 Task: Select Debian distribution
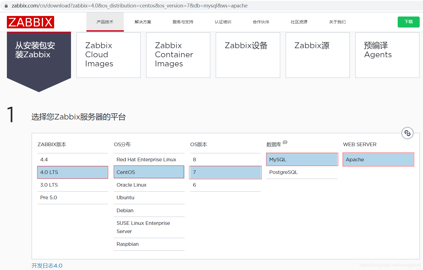point(149,211)
